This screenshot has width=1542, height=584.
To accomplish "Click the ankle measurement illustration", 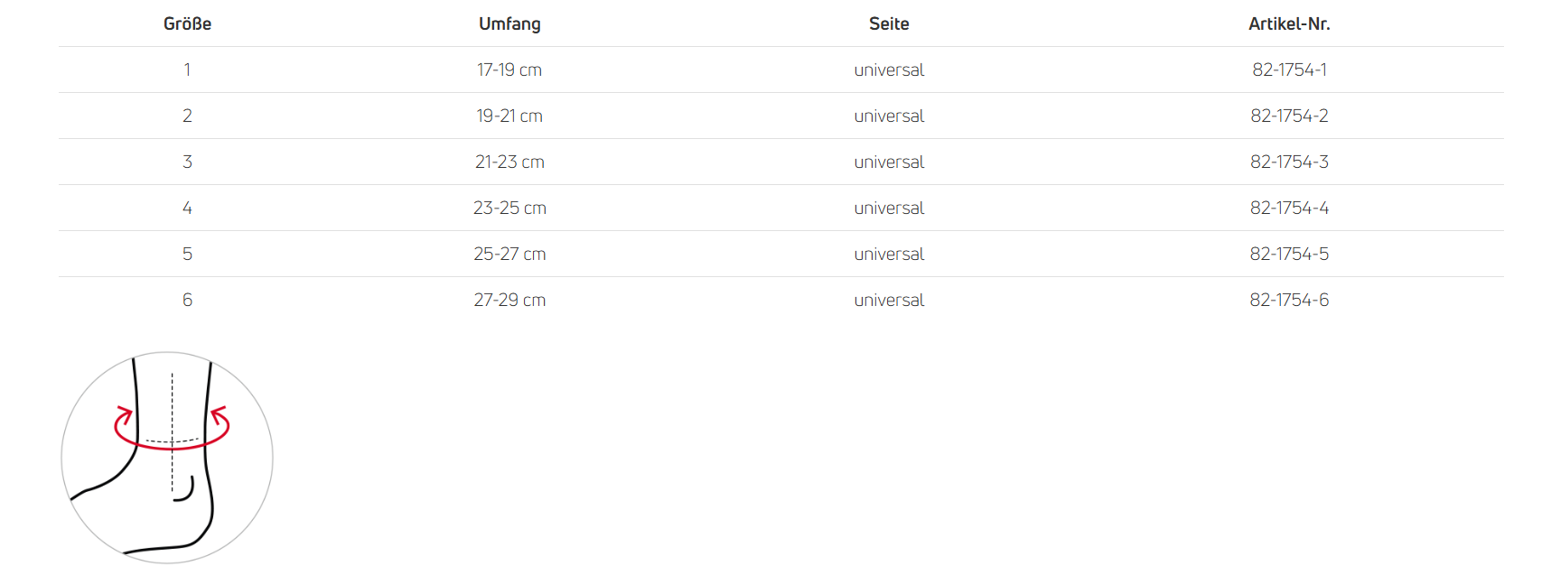I will [x=167, y=457].
